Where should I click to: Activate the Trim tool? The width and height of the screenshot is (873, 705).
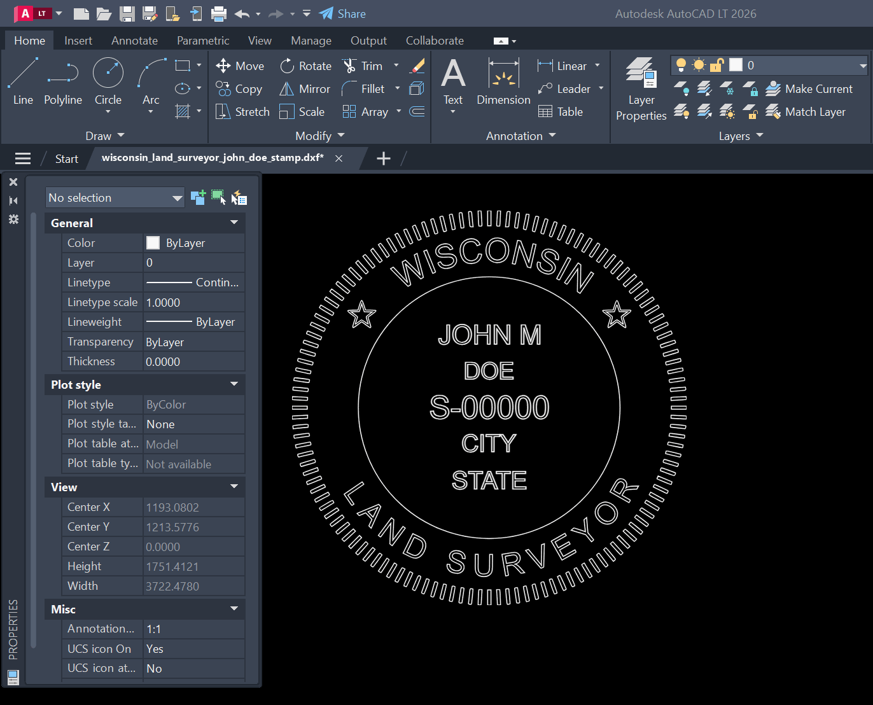tap(363, 66)
